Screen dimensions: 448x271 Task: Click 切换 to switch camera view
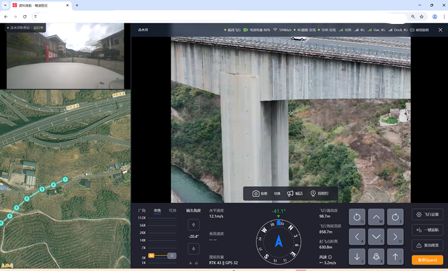point(277,194)
